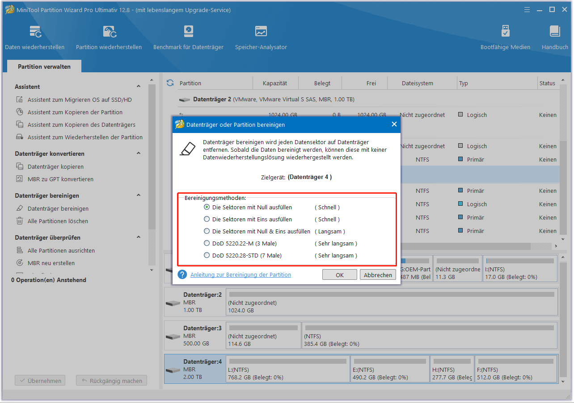
Task: Click the Rückgängig machen button
Action: [111, 381]
